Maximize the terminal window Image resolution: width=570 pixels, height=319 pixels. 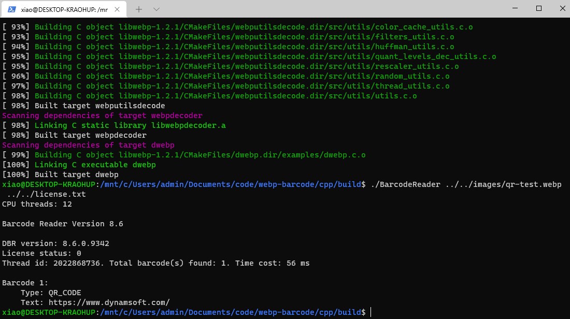[538, 8]
